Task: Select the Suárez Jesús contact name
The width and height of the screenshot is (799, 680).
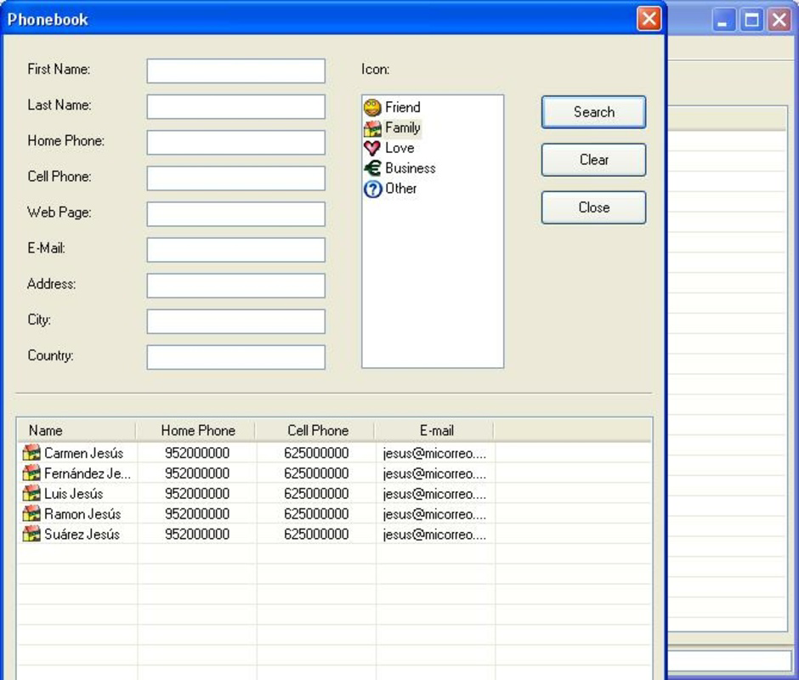Action: click(82, 534)
